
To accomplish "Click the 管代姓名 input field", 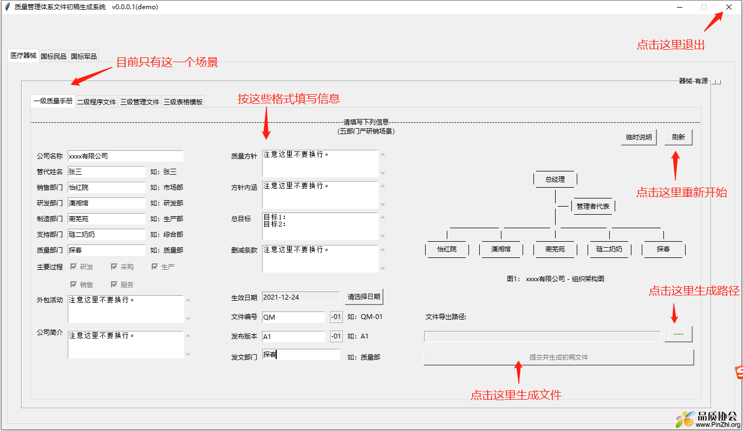I will 107,171.
